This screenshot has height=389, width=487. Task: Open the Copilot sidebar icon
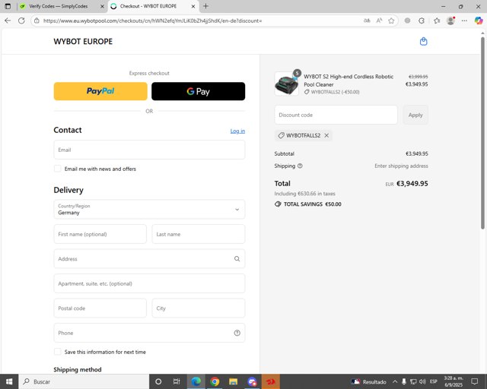479,21
